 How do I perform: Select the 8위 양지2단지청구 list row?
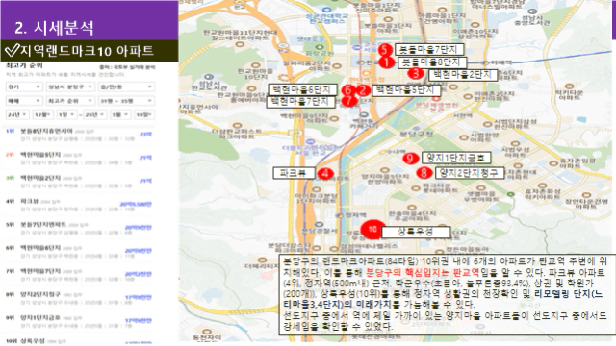[x=79, y=297]
